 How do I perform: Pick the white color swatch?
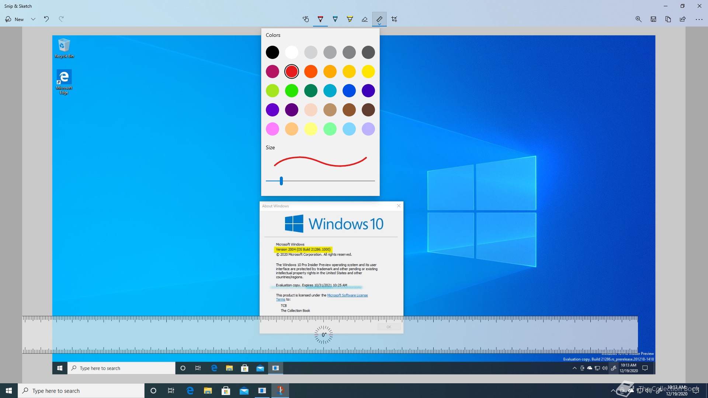click(x=292, y=52)
